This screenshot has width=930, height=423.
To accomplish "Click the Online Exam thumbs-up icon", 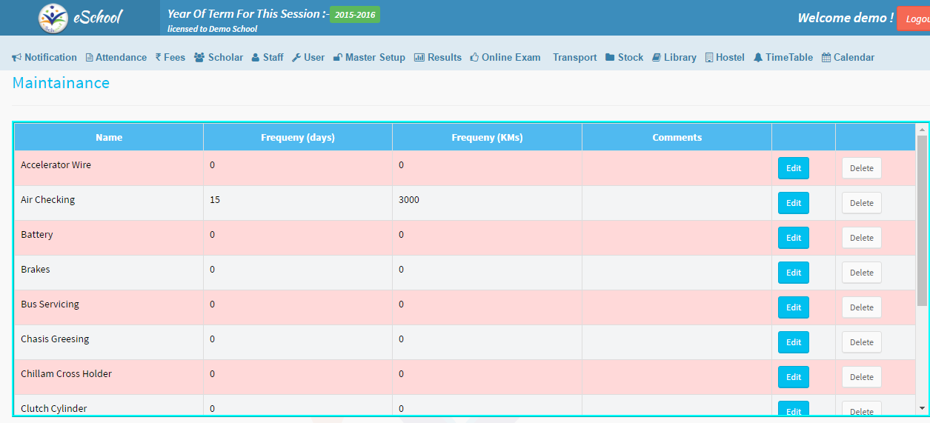I will click(x=474, y=58).
